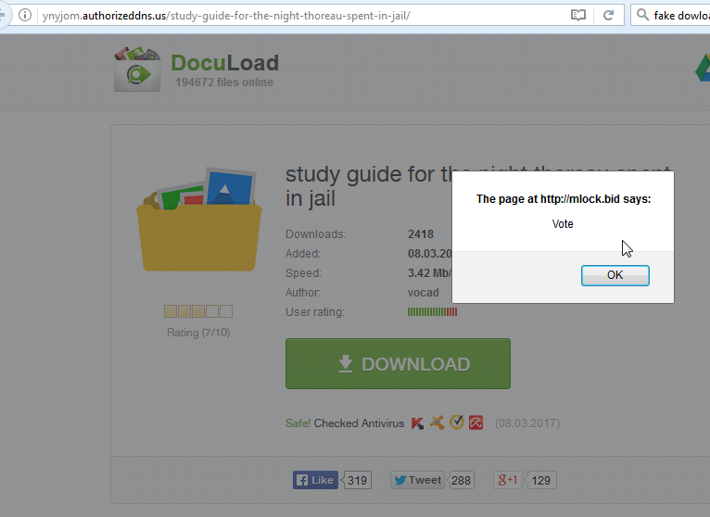Click the author name vocad
710x517 pixels.
(x=424, y=293)
